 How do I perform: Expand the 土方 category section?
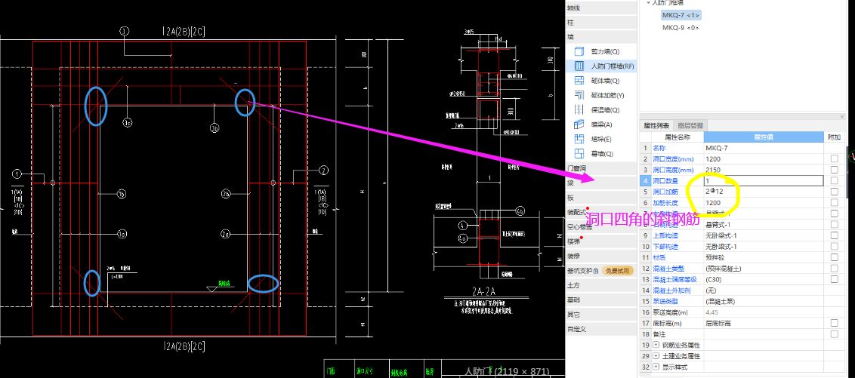coord(601,285)
